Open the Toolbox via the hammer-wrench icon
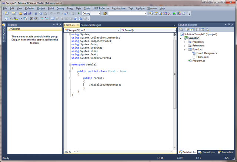 click(x=170, y=13)
